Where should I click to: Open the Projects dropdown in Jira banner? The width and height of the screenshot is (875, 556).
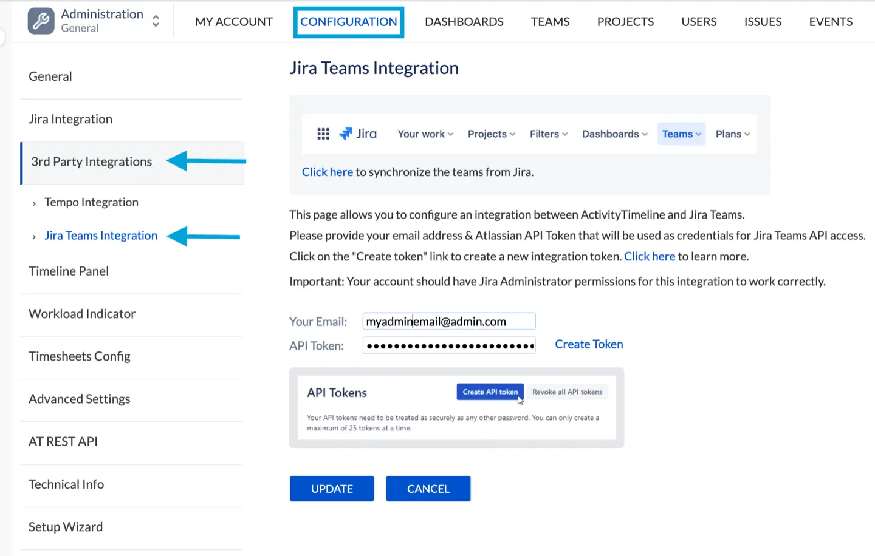491,134
